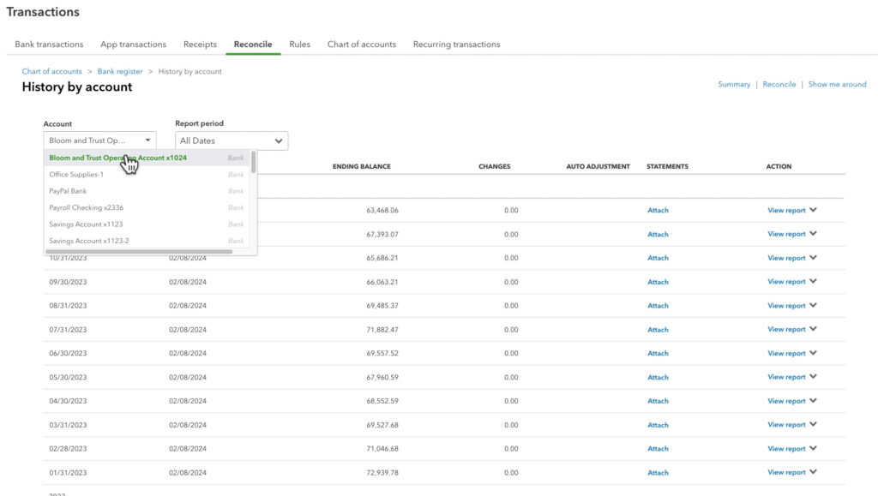Expand the View report chevron on the 09/30/2023 row
This screenshot has width=878, height=496.
(811, 282)
